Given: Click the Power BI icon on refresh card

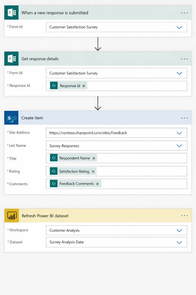Looking at the screenshot, I should pos(12,216).
